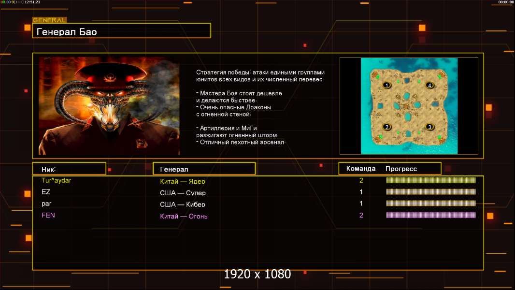515x290 pixels.
Task: Click 'Отличный пехотный арсенал' line
Action: click(x=241, y=142)
